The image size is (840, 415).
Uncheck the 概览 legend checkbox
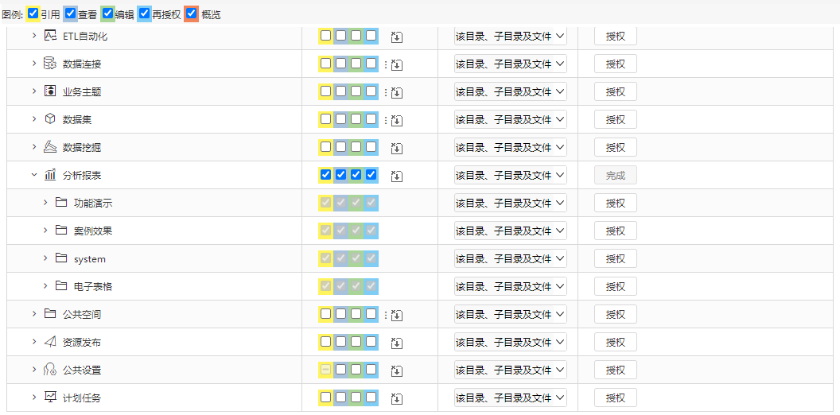[191, 14]
